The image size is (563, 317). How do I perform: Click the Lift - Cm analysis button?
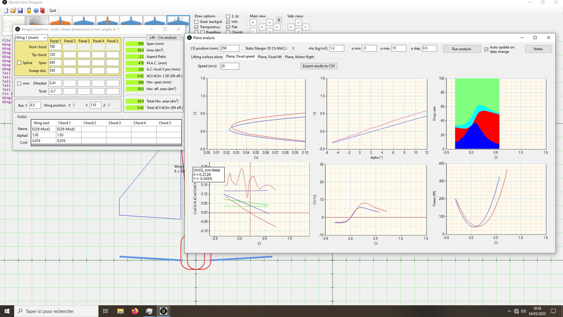163,37
